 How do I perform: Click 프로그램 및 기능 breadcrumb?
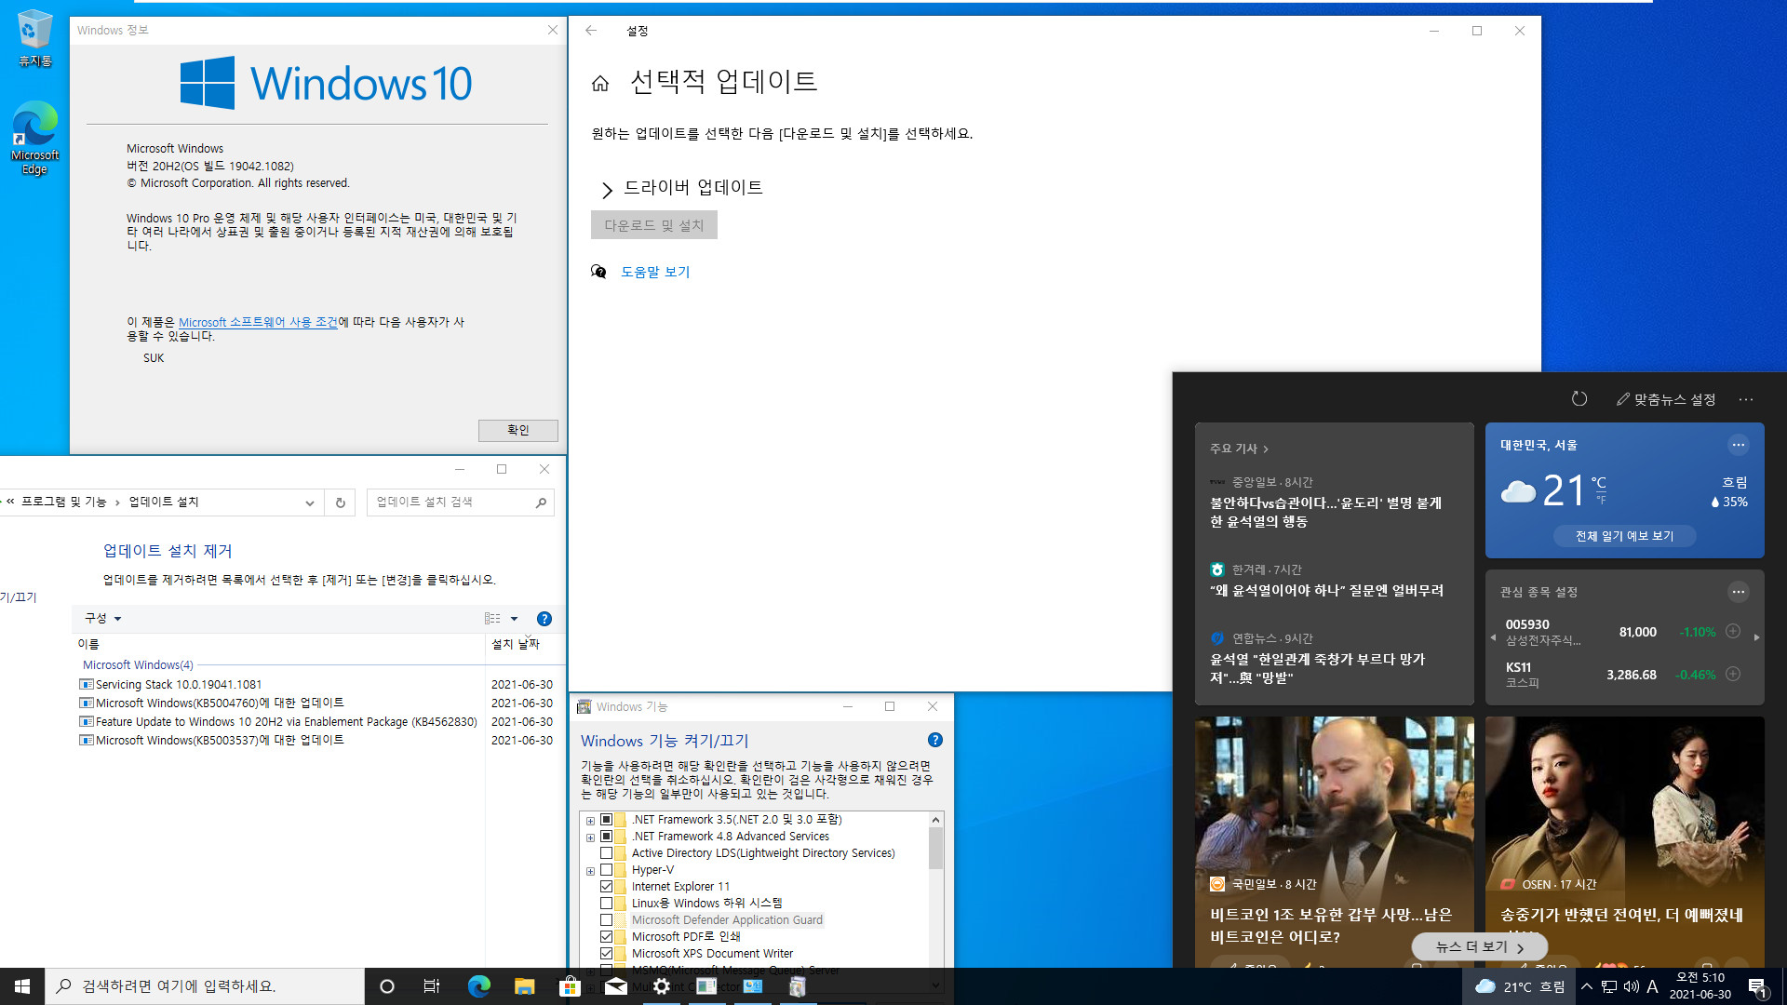tap(64, 502)
